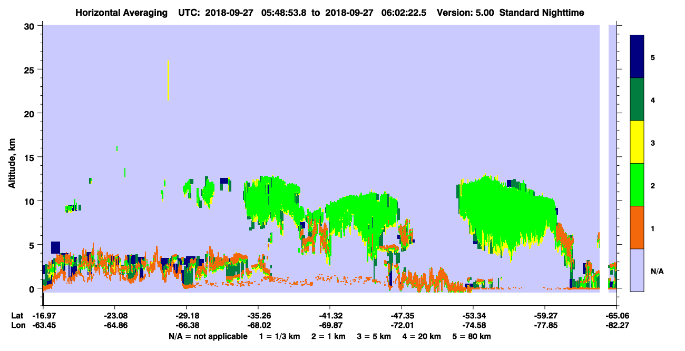Click longitude value -77.85
Viewport: 685px width, 351px height.
[545, 325]
